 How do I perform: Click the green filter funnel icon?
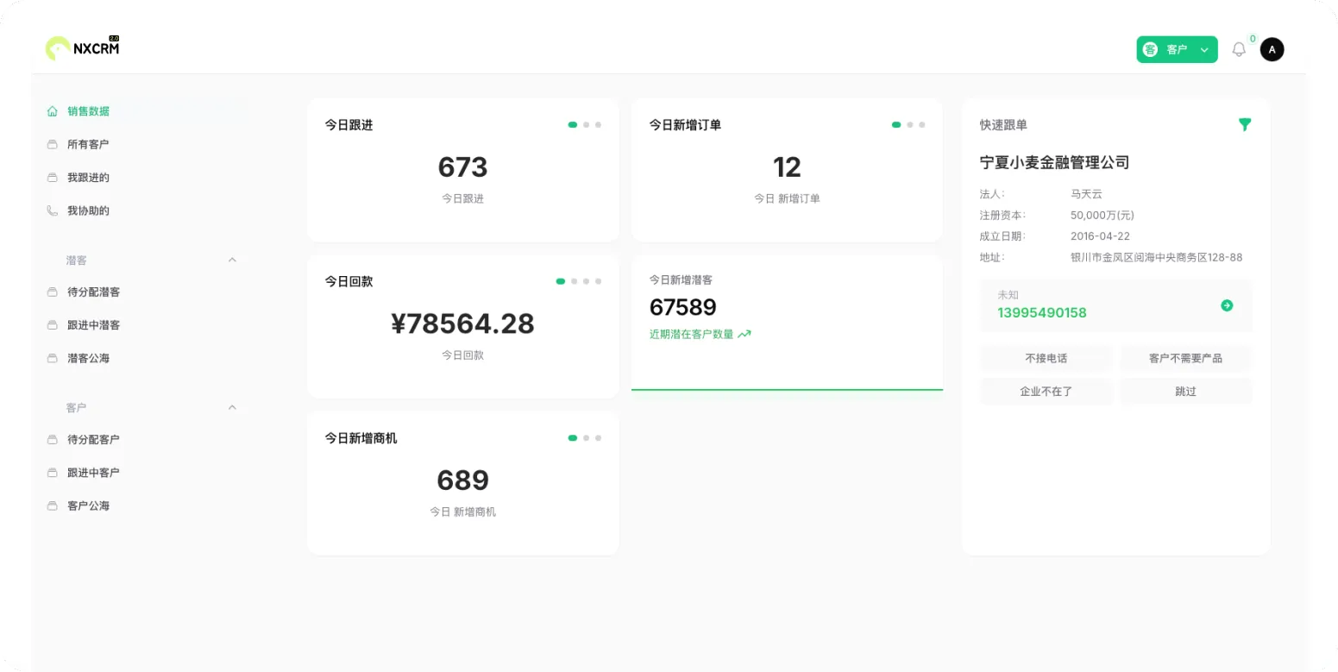1244,125
